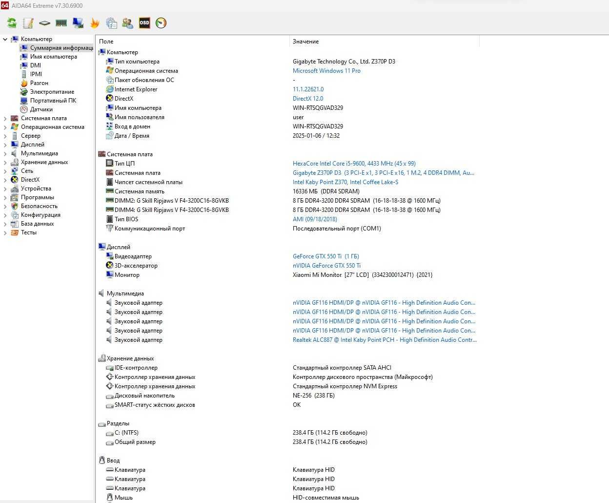Select Портативный ПК in the sidebar

pyautogui.click(x=53, y=101)
